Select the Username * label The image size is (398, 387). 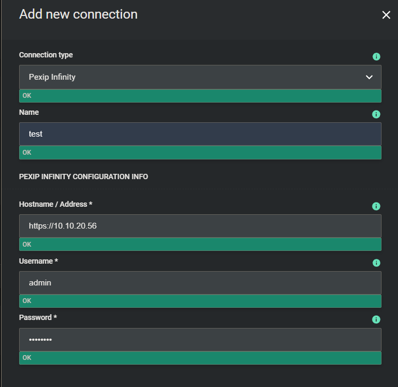39,261
